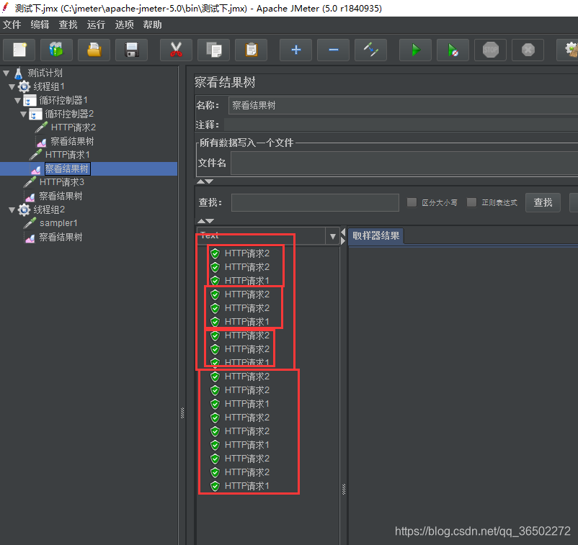Click the Cut scissors icon
Image resolution: width=578 pixels, height=545 pixels.
click(x=176, y=50)
